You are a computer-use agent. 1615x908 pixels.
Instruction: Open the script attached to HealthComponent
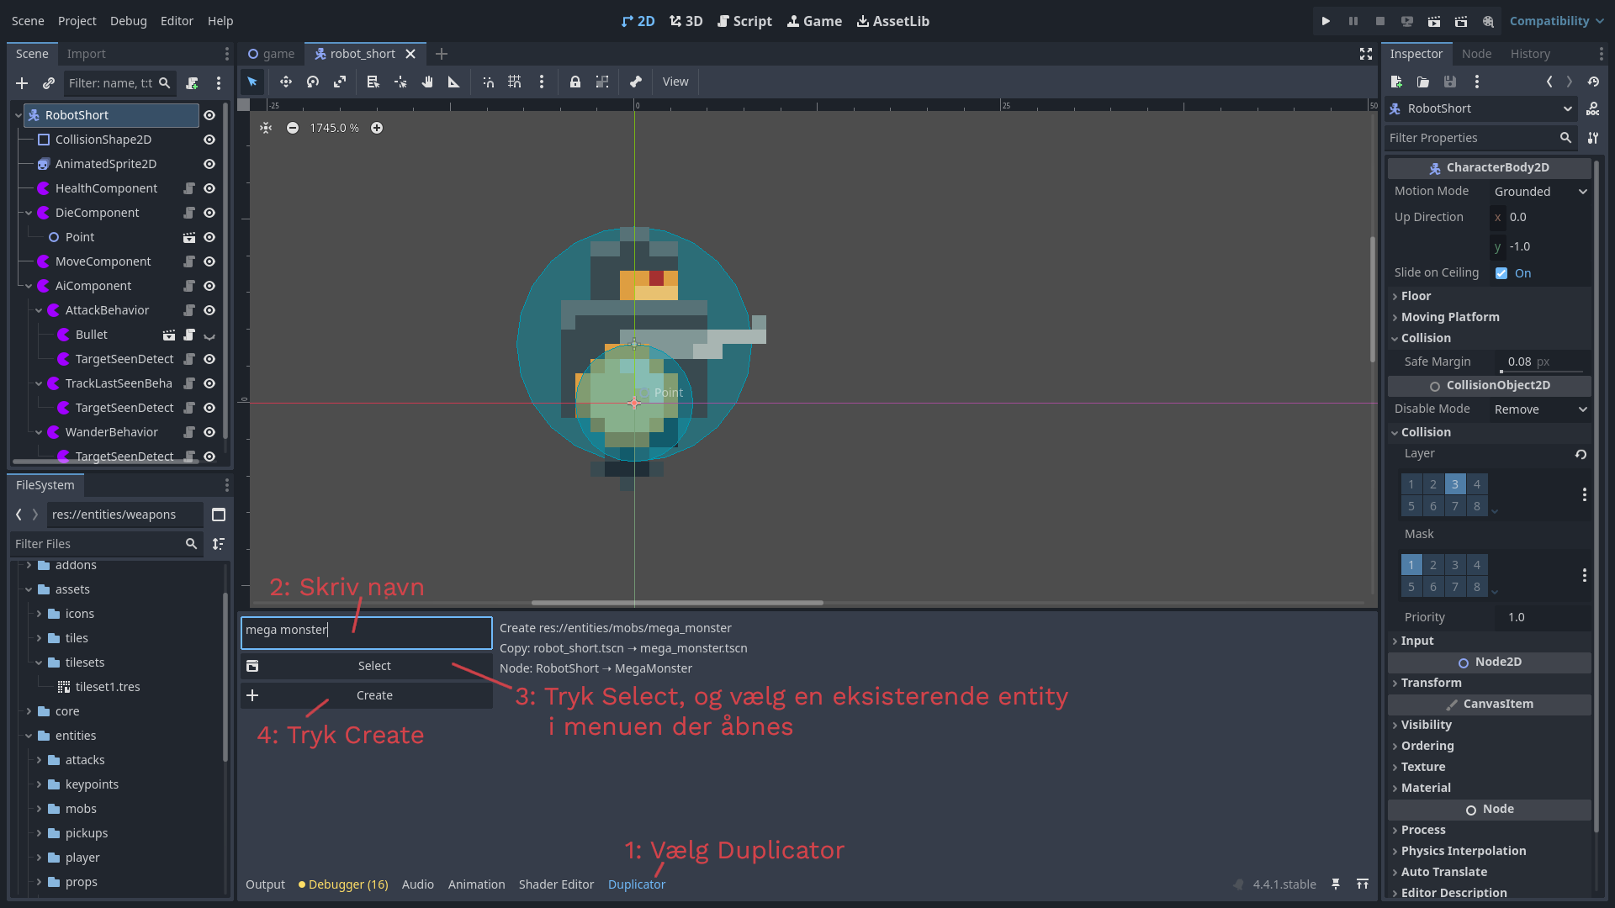189,188
